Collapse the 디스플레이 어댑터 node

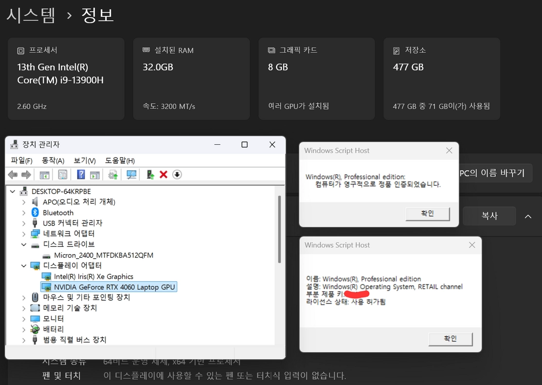click(x=24, y=265)
